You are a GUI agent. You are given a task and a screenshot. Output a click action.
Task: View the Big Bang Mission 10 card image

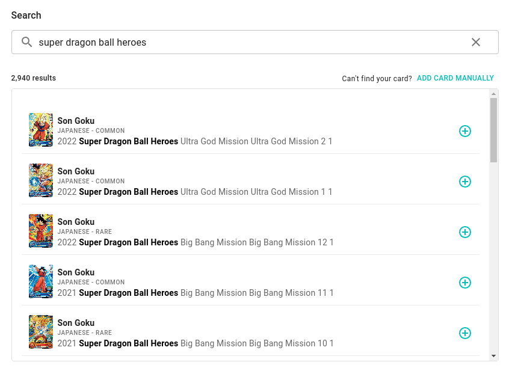click(x=41, y=332)
